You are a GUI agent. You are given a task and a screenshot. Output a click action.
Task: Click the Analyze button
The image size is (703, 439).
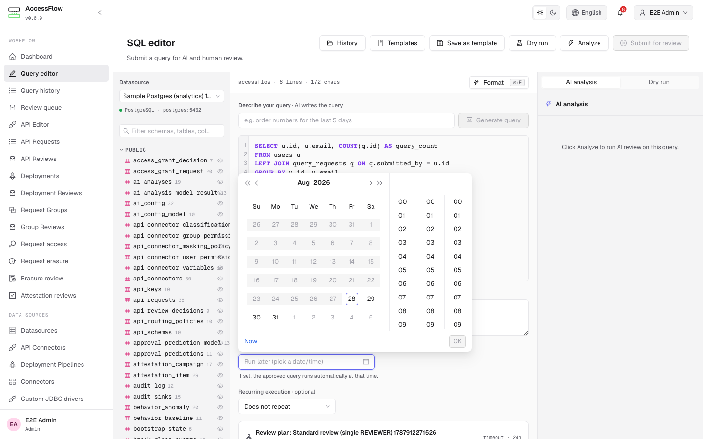click(584, 43)
